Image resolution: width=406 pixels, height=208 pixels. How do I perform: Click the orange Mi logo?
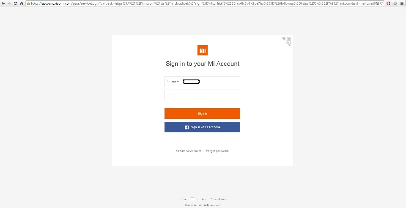[x=203, y=50]
